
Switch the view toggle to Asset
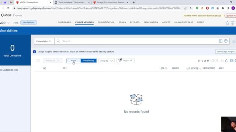coord(73,60)
